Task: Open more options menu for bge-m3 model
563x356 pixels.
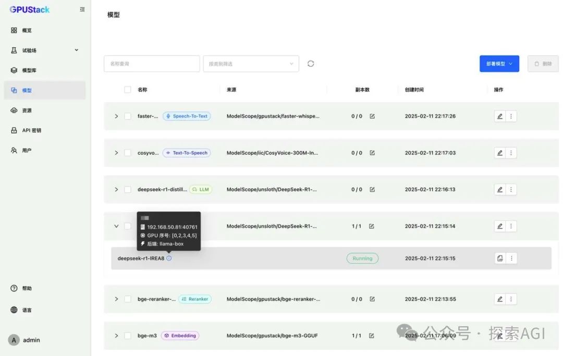Action: click(511, 335)
